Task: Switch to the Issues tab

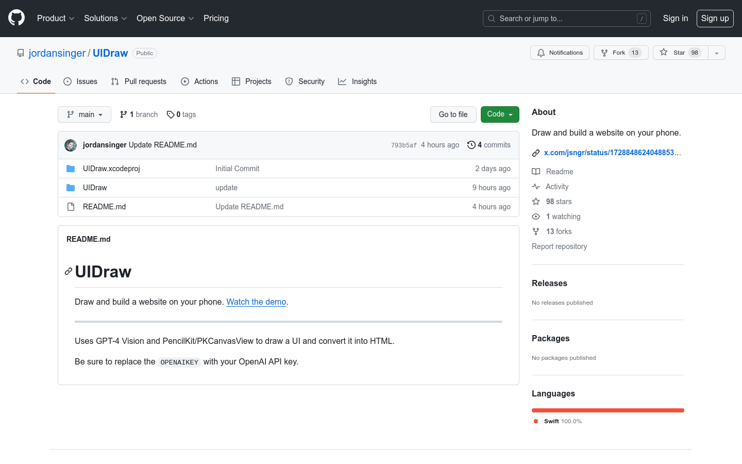Action: 80,81
